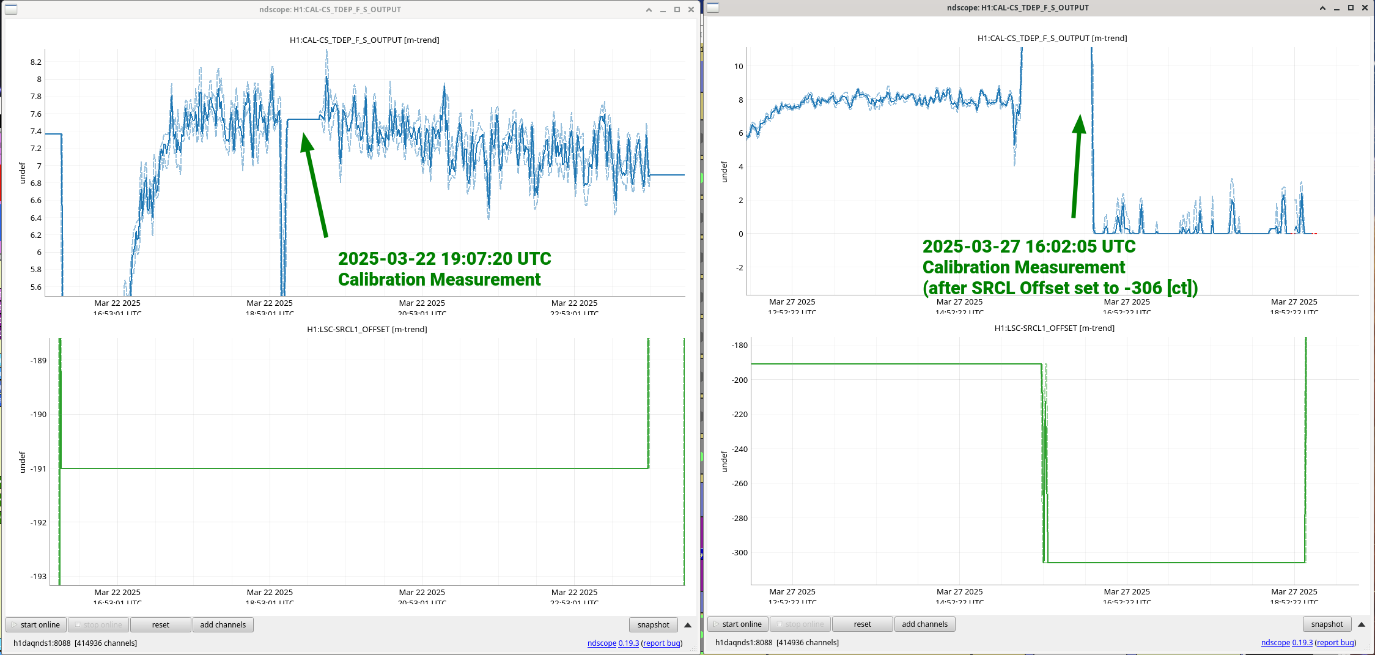Click y-axis tick '10' in right top plot

739,66
